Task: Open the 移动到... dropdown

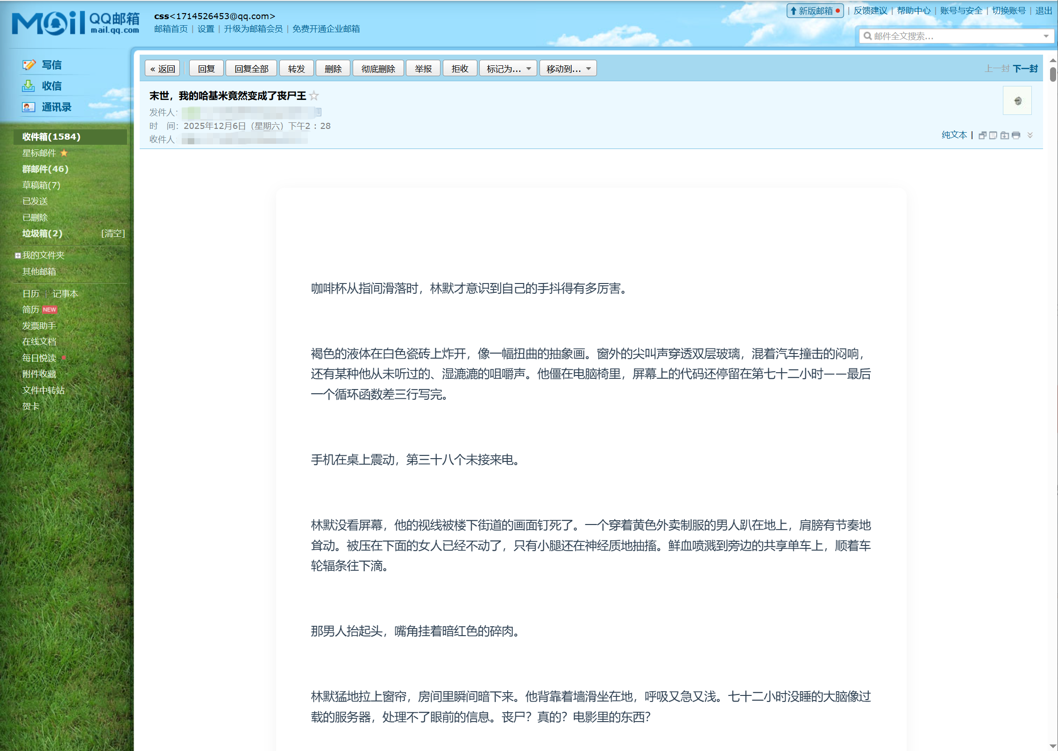Action: 568,69
